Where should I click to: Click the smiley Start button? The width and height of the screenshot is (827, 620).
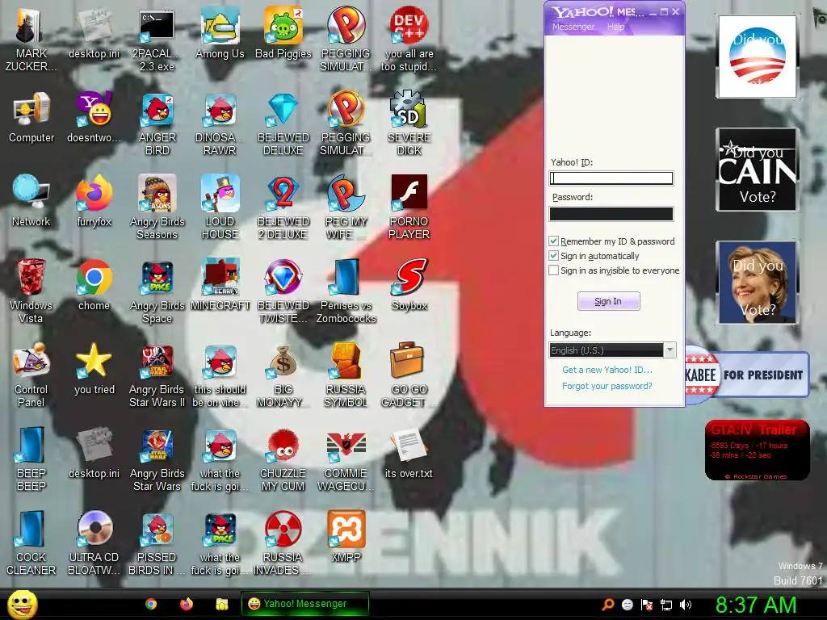point(22,604)
